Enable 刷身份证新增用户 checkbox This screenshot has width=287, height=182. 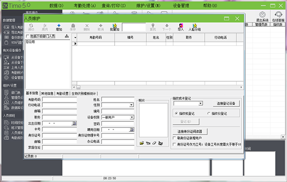(x=174, y=138)
